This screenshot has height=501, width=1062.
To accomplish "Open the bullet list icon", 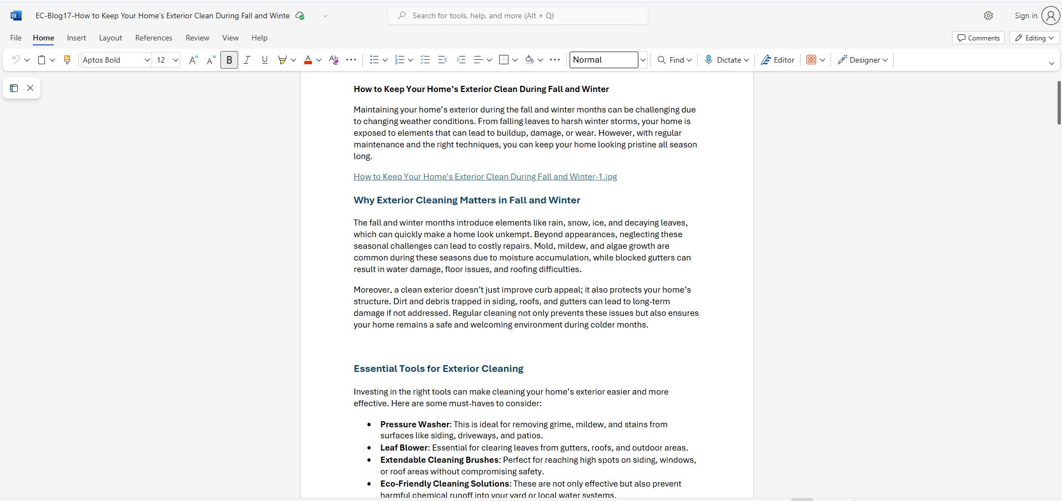I will (374, 60).
